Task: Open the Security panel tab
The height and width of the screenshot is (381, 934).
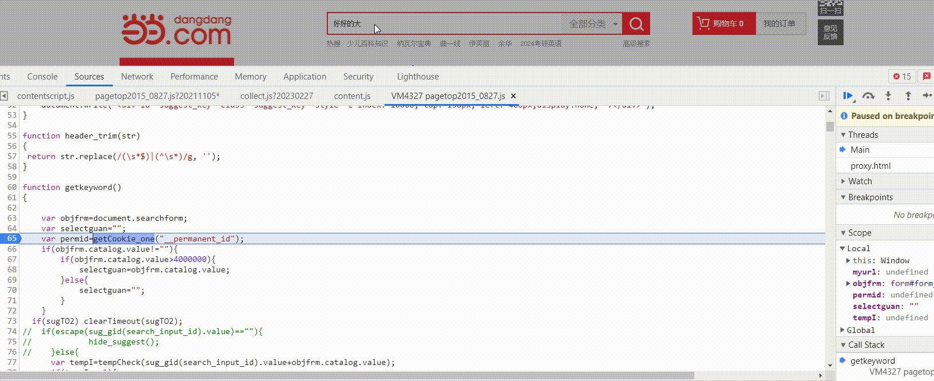Action: [358, 76]
